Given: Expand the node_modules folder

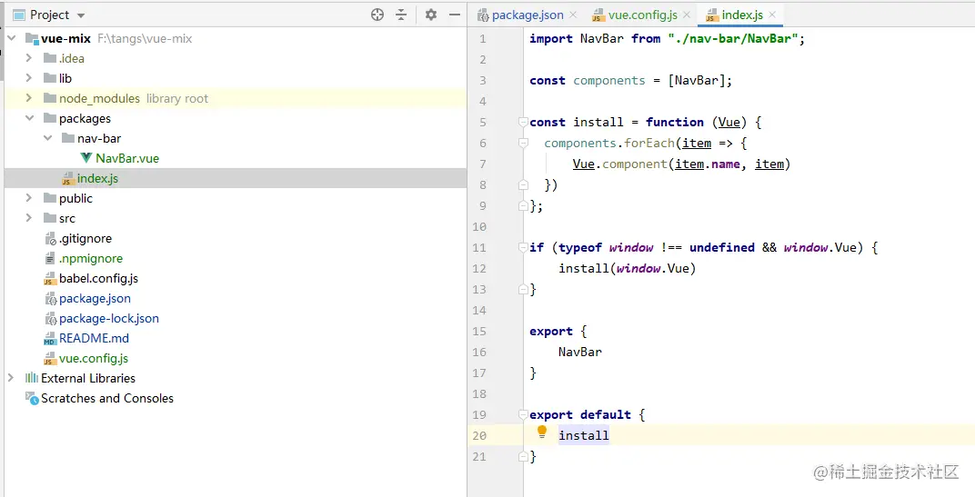Looking at the screenshot, I should [x=28, y=98].
